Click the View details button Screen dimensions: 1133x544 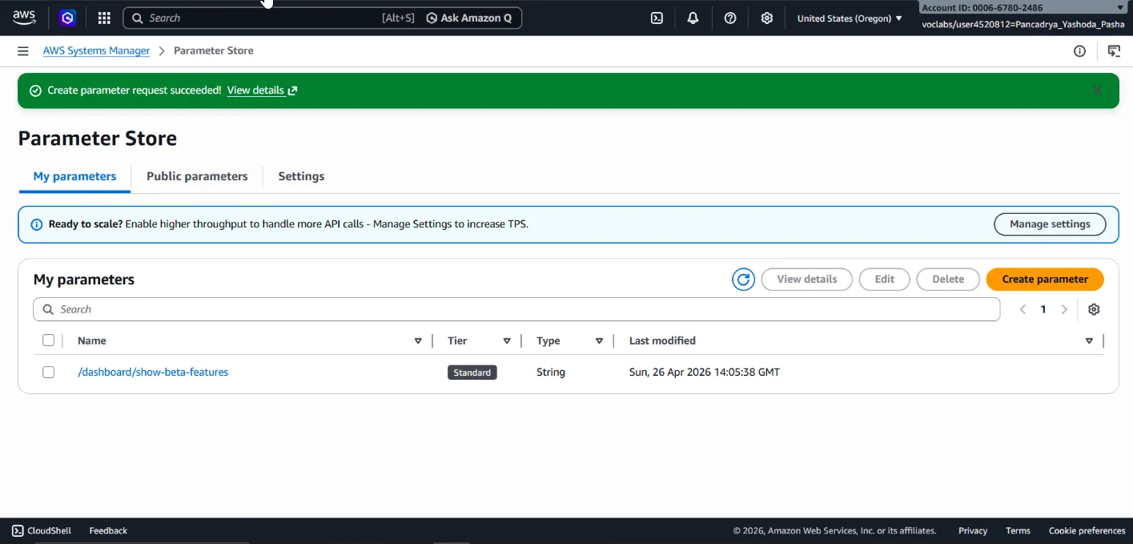(806, 280)
